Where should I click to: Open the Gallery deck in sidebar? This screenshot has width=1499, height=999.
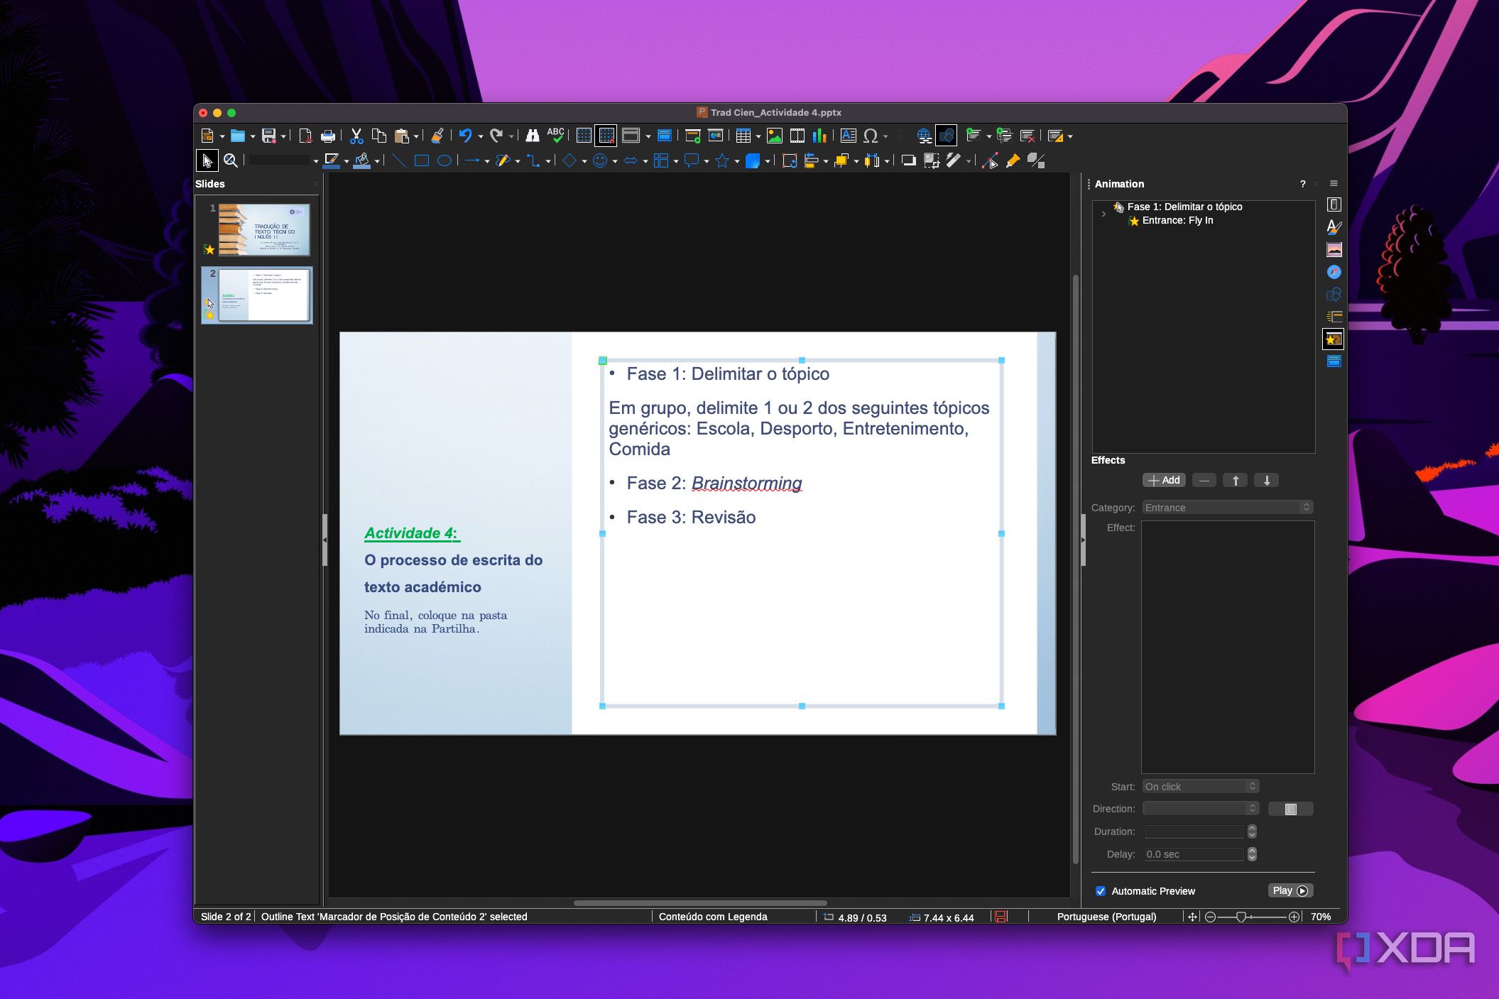point(1334,250)
